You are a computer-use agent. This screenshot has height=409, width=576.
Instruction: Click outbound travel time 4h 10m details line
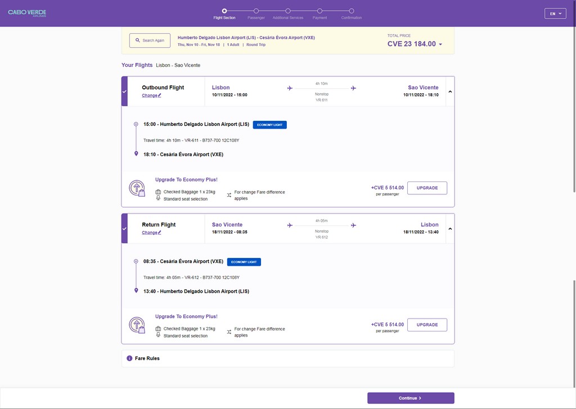[x=191, y=140]
